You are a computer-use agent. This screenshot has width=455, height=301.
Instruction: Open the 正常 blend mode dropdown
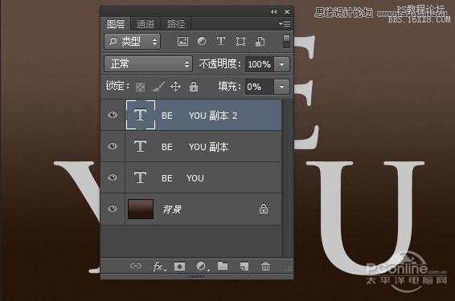[x=148, y=64]
